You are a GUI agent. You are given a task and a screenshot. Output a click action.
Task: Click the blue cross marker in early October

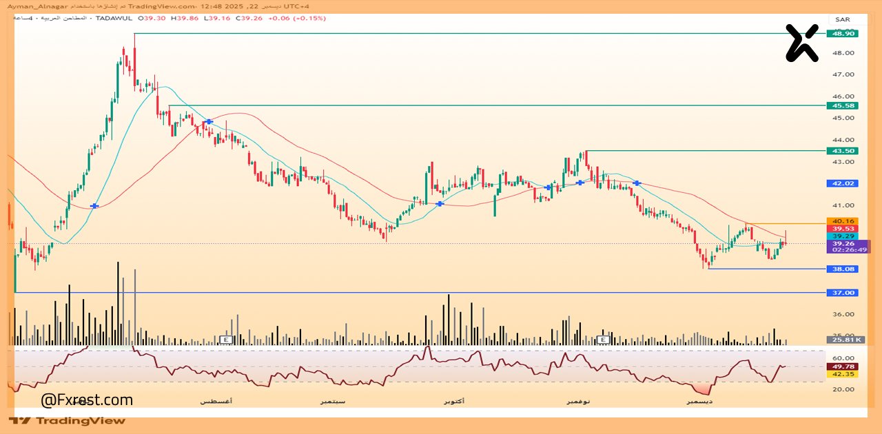[x=440, y=204]
